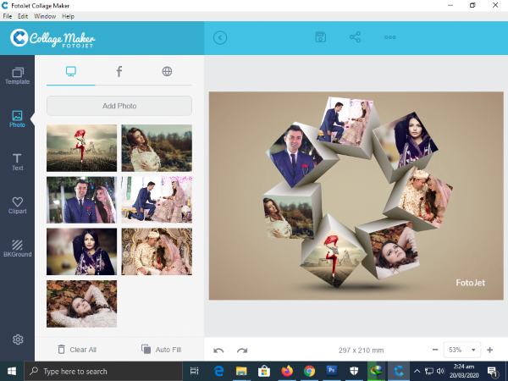Click Auto Fill to populate collage
Image resolution: width=508 pixels, height=381 pixels.
[160, 349]
